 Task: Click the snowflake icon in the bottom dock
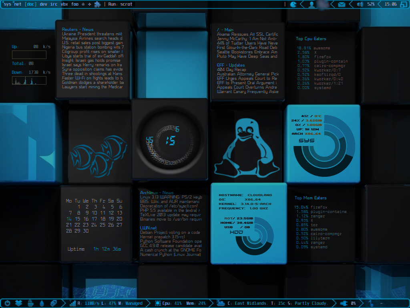[18, 303]
